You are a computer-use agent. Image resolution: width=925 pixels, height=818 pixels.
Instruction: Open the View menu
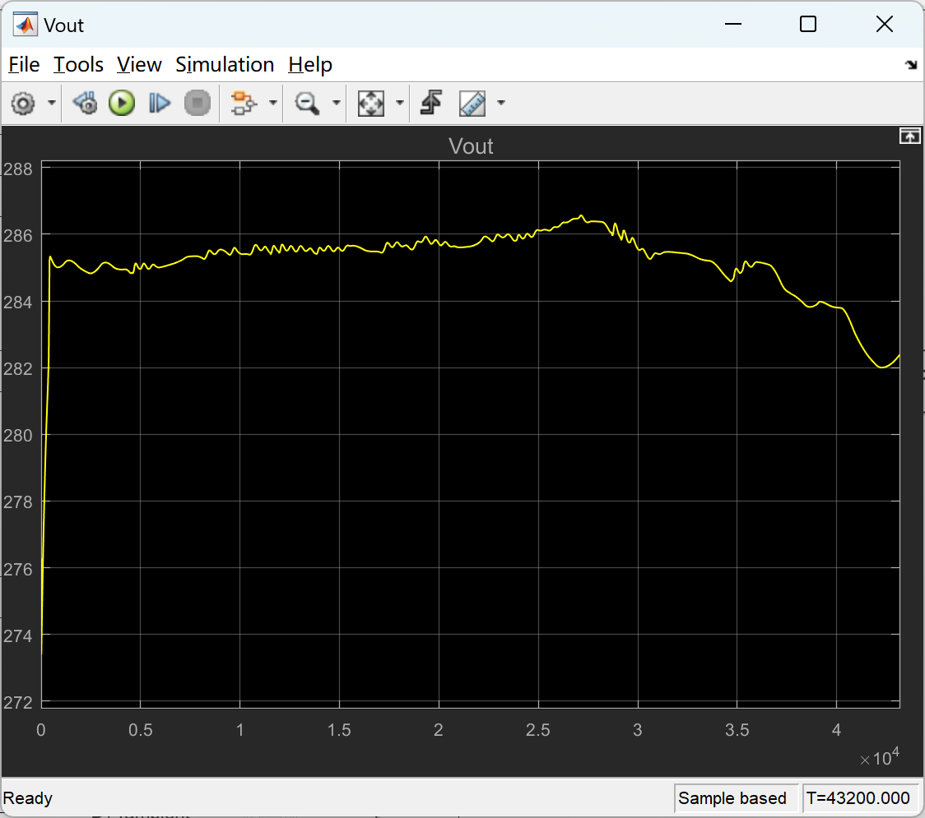click(139, 64)
